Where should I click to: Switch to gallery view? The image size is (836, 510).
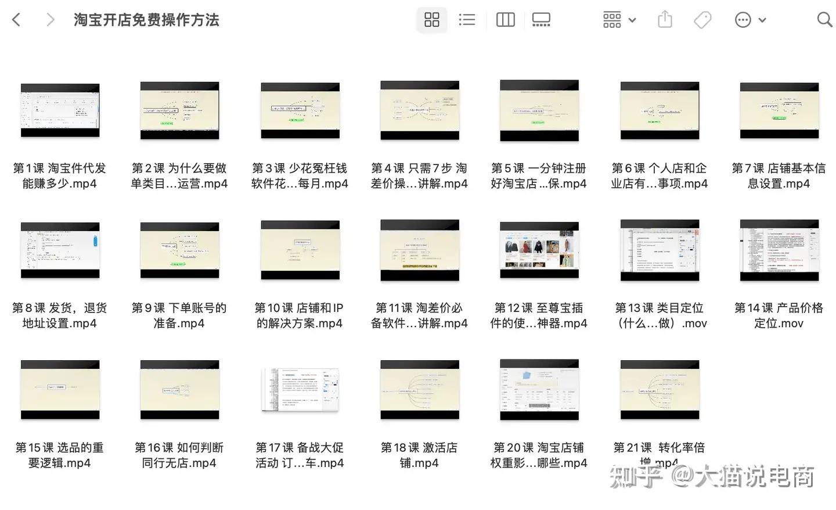tap(541, 20)
